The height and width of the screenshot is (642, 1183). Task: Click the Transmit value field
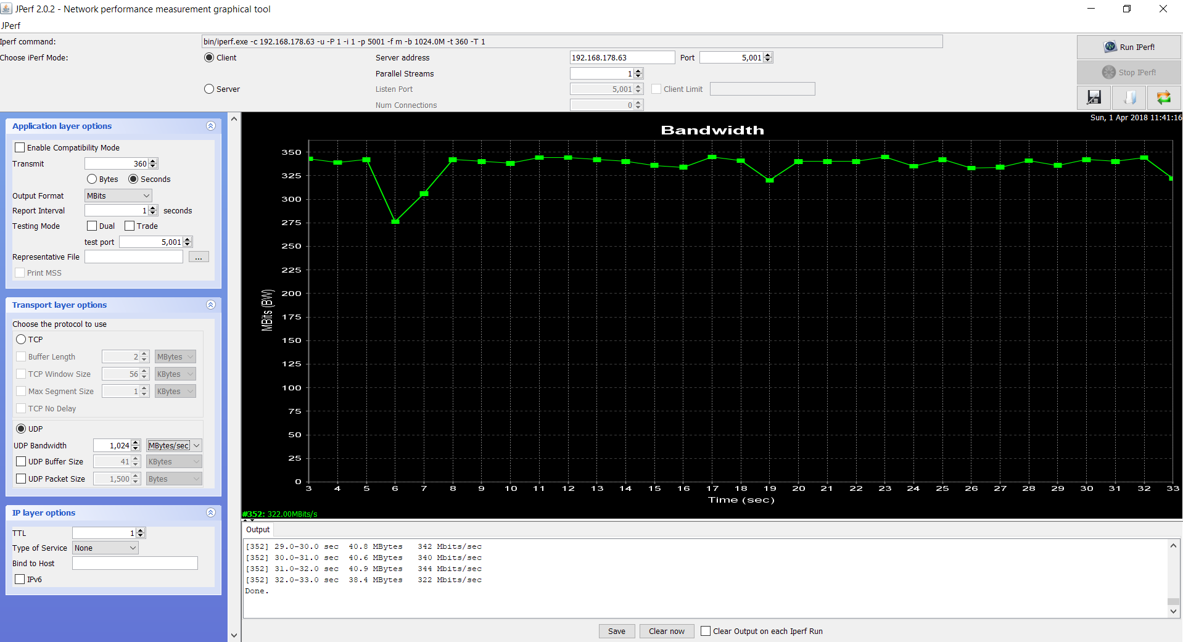[117, 163]
